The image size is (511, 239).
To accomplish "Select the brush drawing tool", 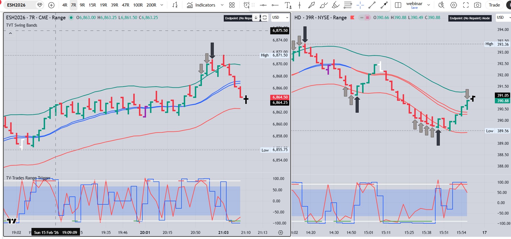I will 323,5.
